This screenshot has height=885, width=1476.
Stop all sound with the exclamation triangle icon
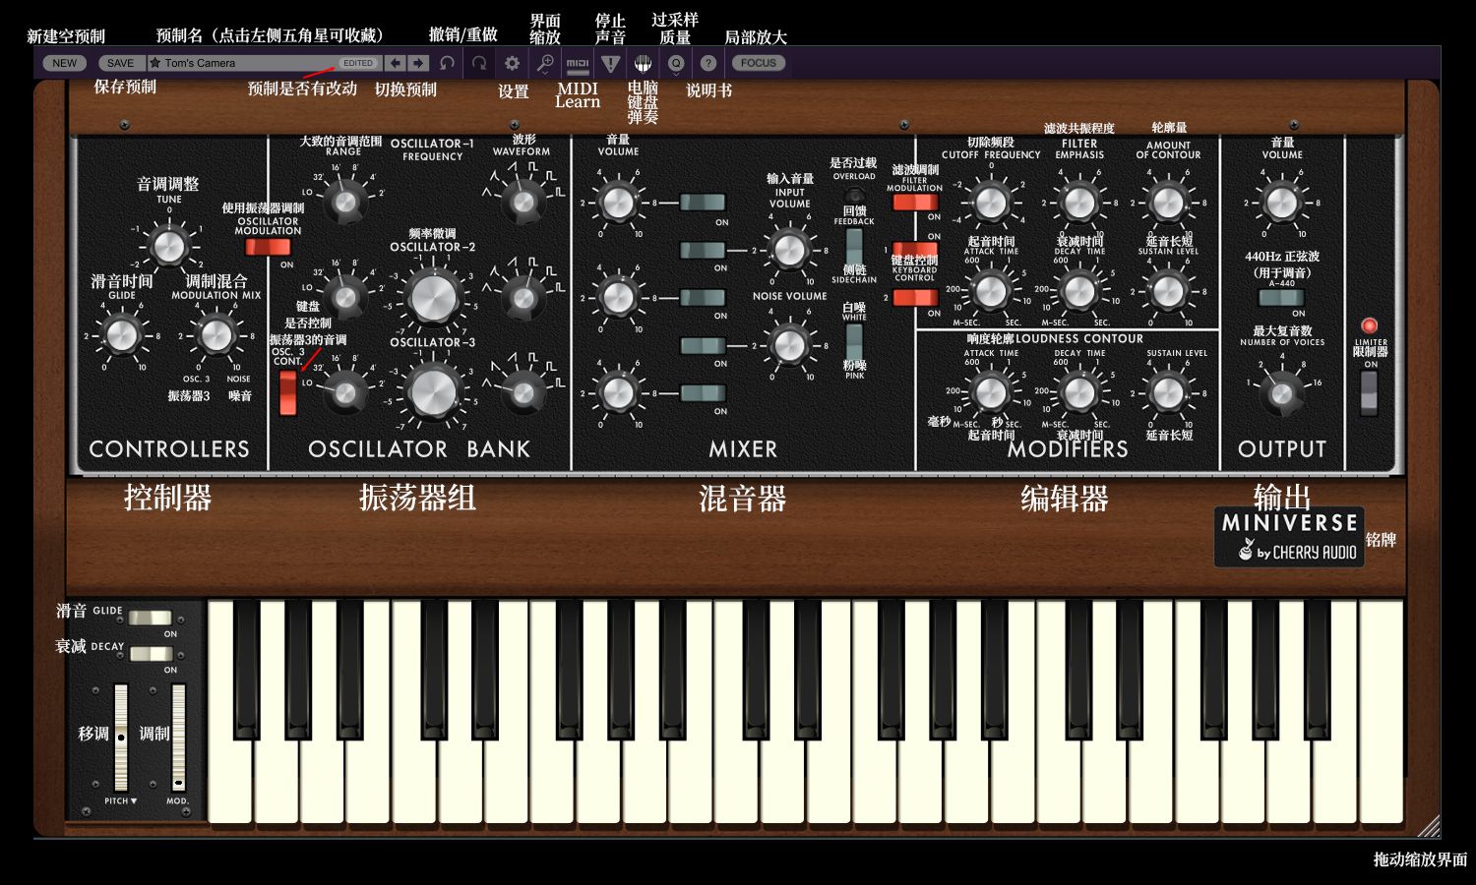point(610,63)
